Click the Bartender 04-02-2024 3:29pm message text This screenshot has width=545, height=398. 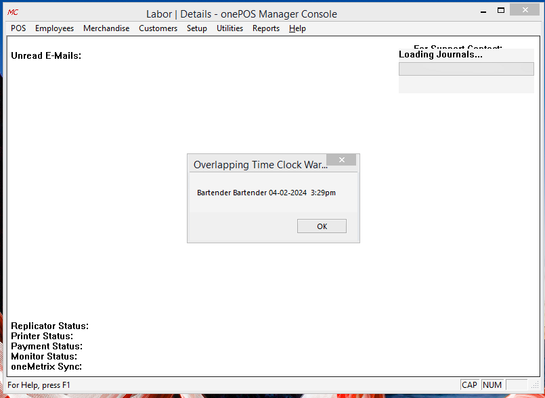click(266, 193)
